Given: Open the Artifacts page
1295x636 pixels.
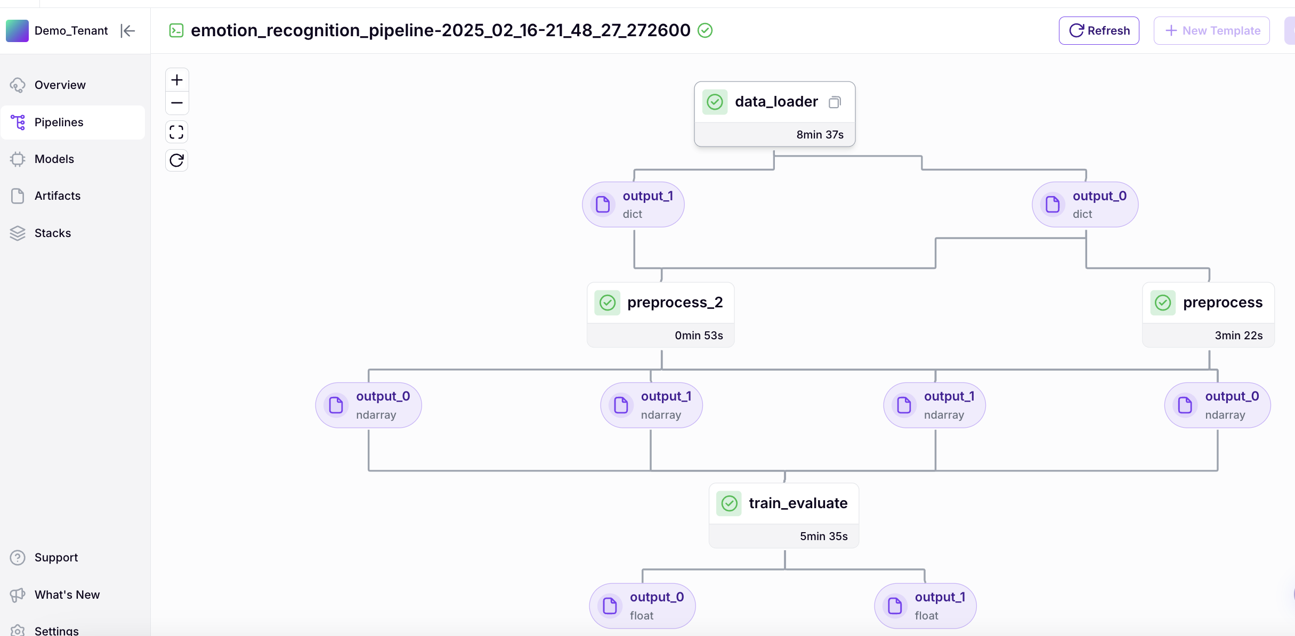Looking at the screenshot, I should (57, 195).
